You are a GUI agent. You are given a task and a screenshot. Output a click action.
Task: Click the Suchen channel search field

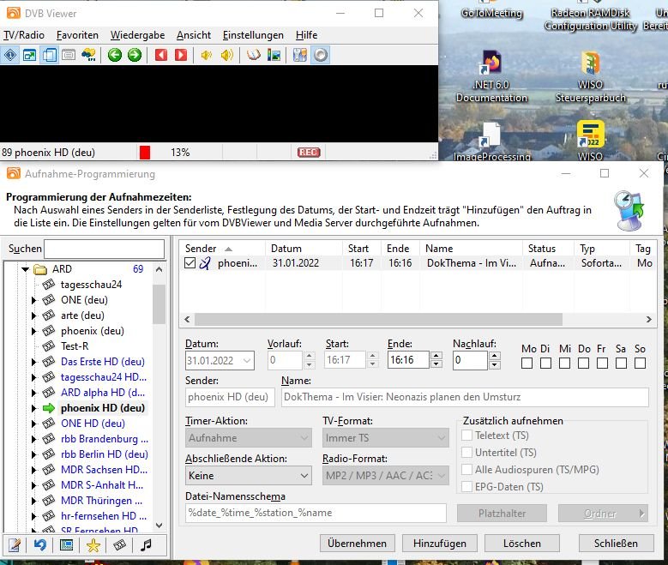click(x=104, y=249)
